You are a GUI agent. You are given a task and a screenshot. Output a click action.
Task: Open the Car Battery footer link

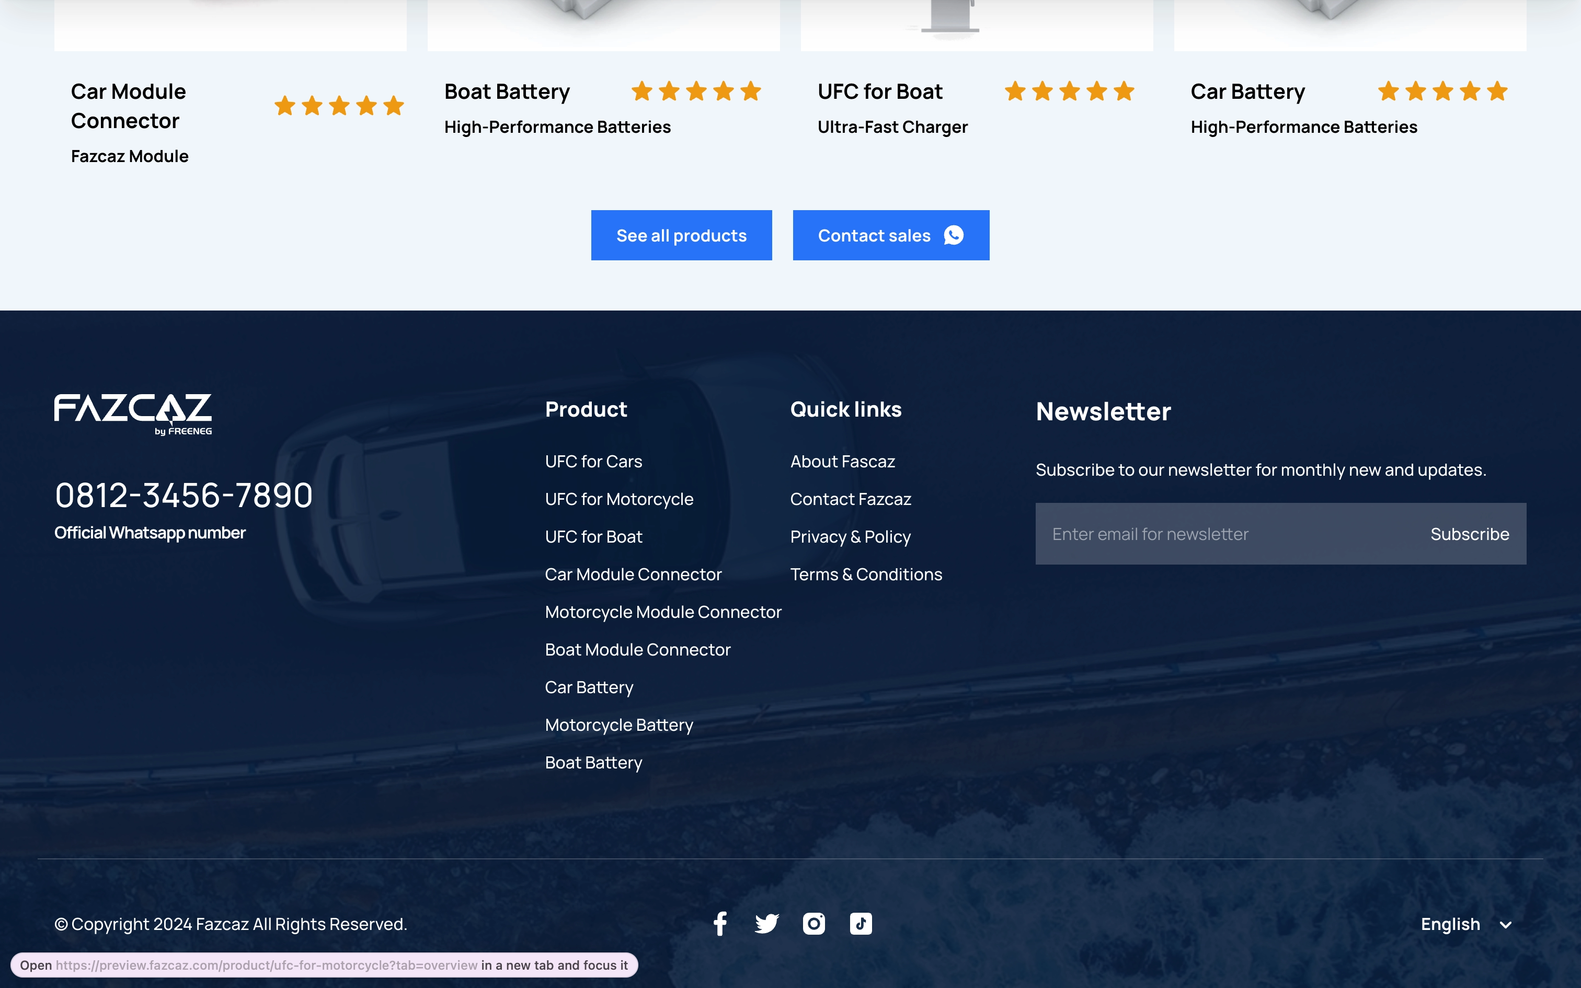coord(589,687)
